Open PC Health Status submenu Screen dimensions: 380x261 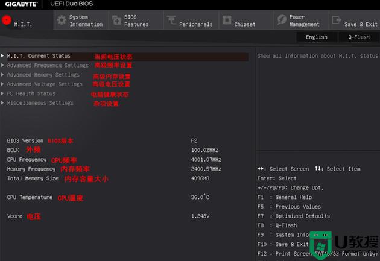(31, 93)
